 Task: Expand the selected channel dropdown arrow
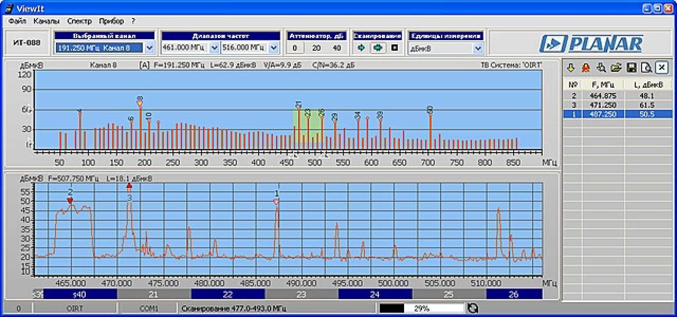pos(150,48)
